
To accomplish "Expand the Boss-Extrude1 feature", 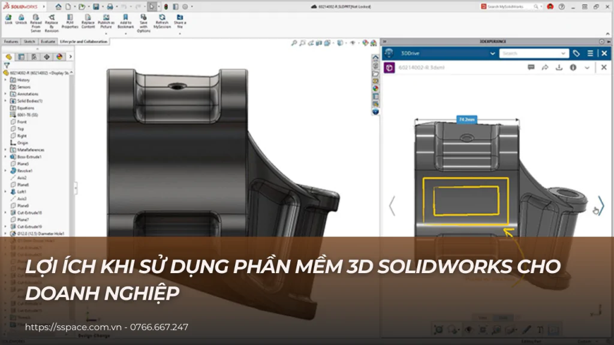I will tap(5, 157).
